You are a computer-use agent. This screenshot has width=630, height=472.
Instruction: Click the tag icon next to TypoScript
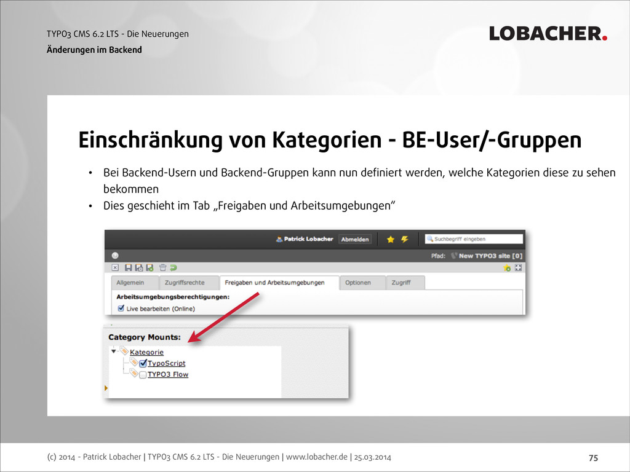coord(134,362)
